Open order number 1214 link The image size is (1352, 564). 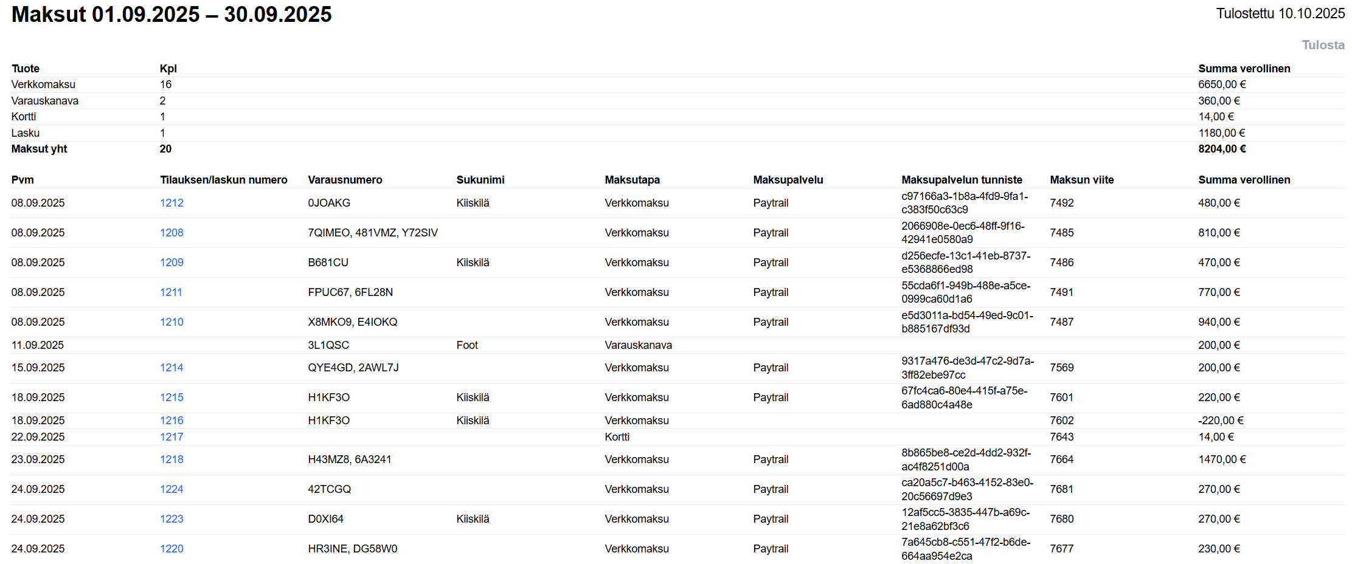(172, 368)
